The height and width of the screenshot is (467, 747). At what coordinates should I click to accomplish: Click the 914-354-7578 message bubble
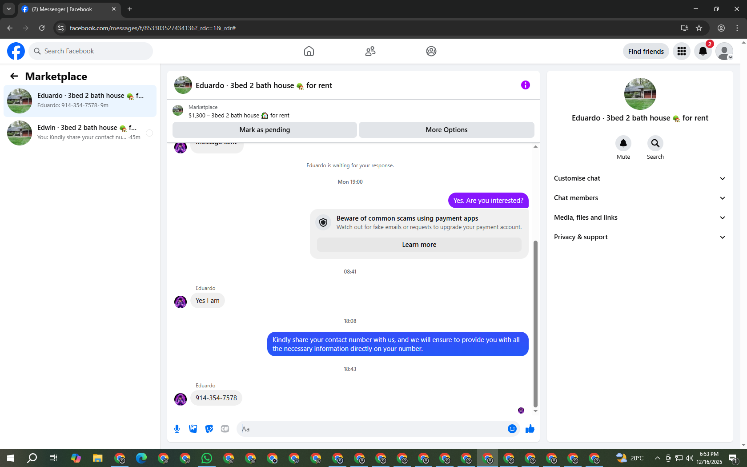point(216,398)
